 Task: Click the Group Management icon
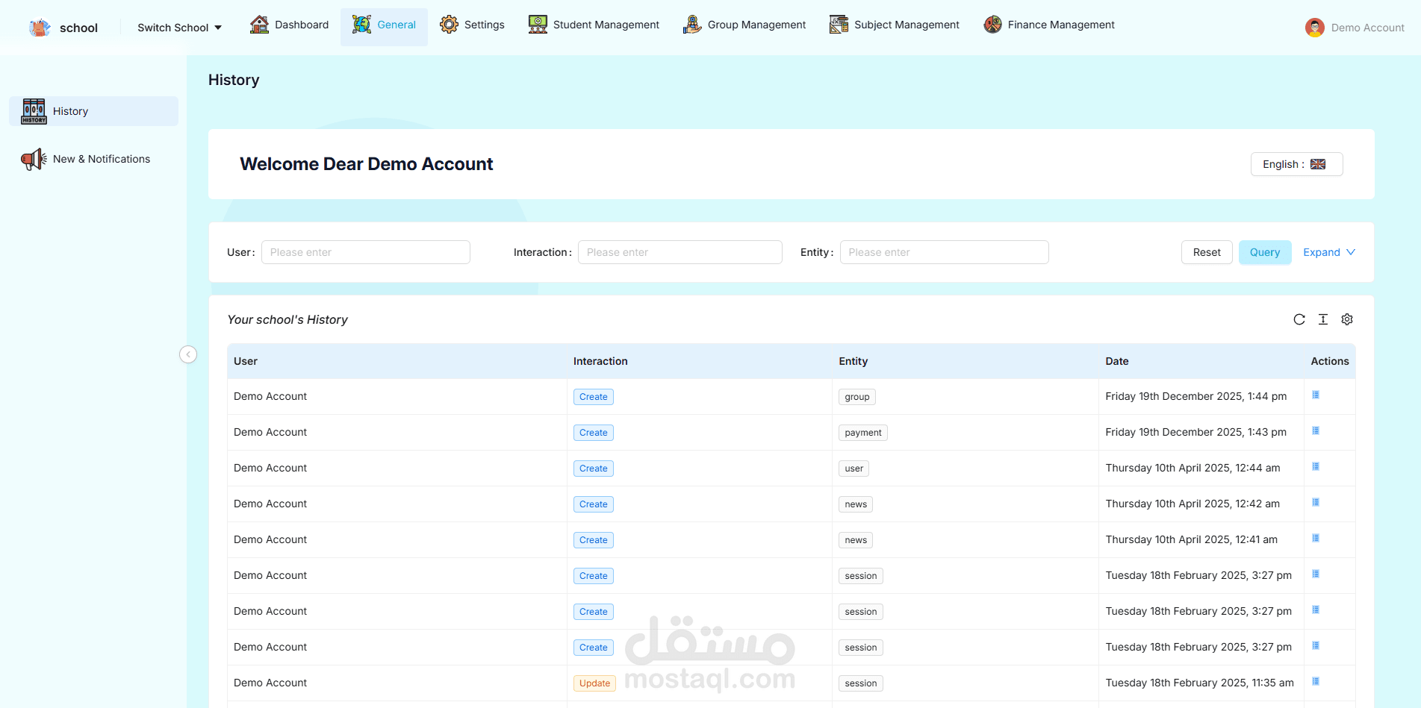click(x=692, y=25)
